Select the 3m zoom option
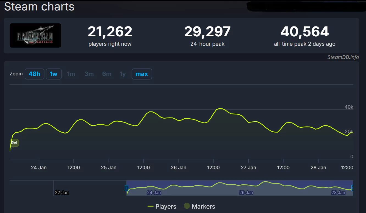366x213 pixels. pos(89,74)
